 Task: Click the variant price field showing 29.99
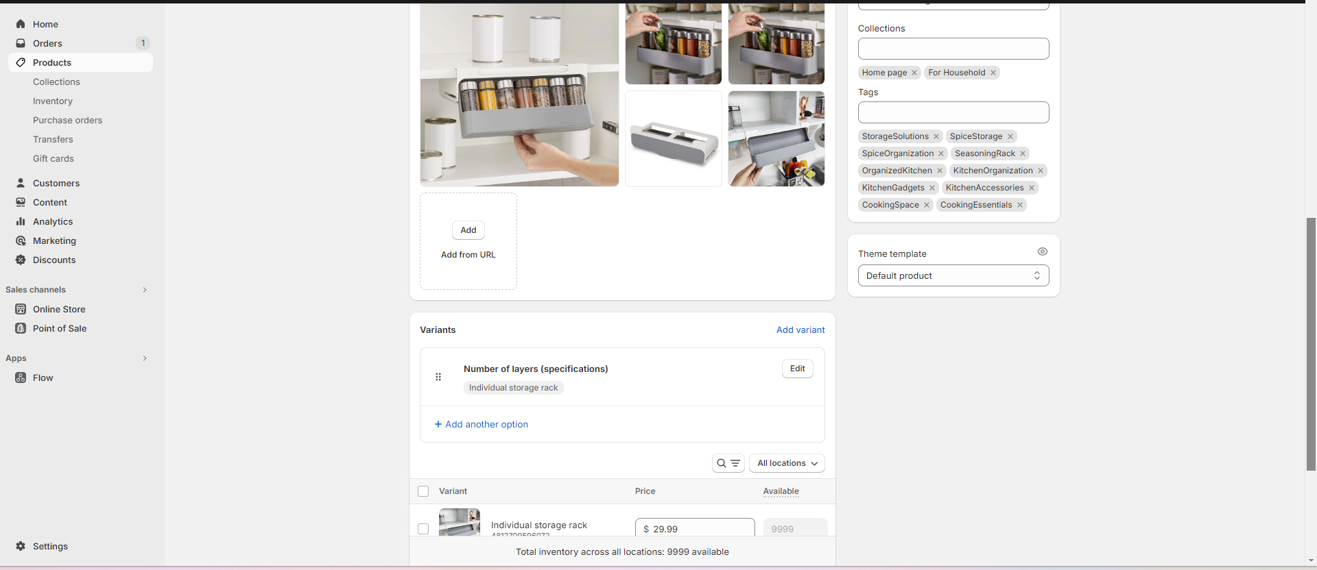(695, 528)
